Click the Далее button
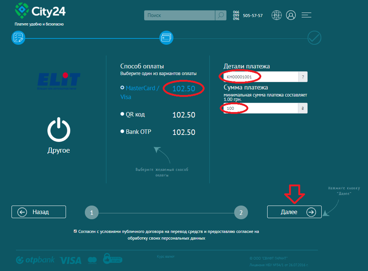 [x=294, y=212]
